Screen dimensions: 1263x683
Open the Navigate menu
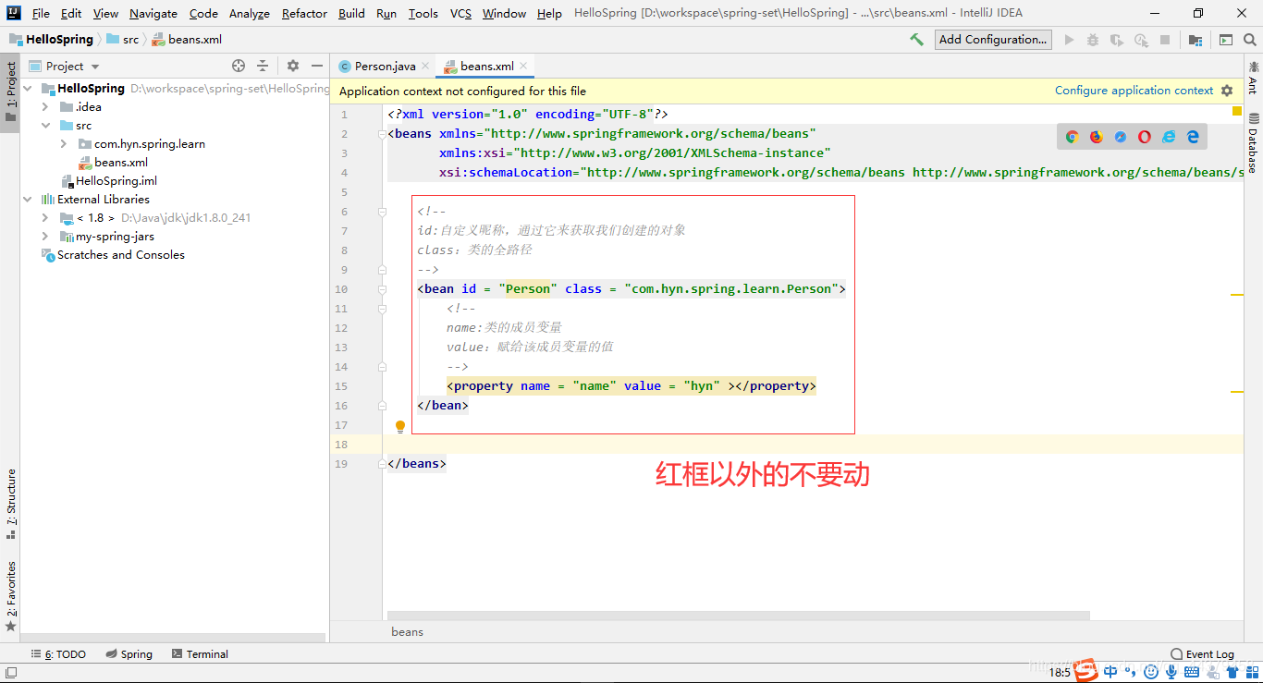tap(153, 13)
